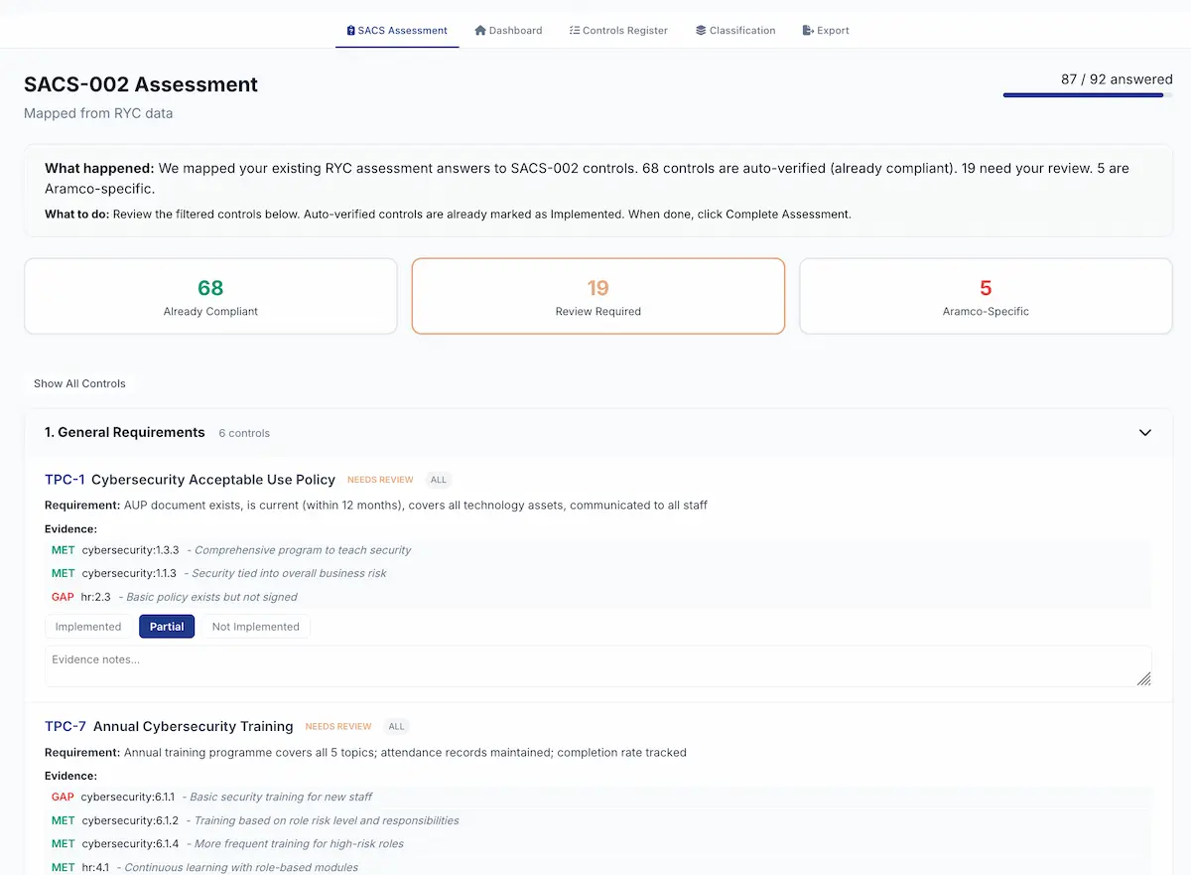Click the home icon for Dashboard

(480, 30)
